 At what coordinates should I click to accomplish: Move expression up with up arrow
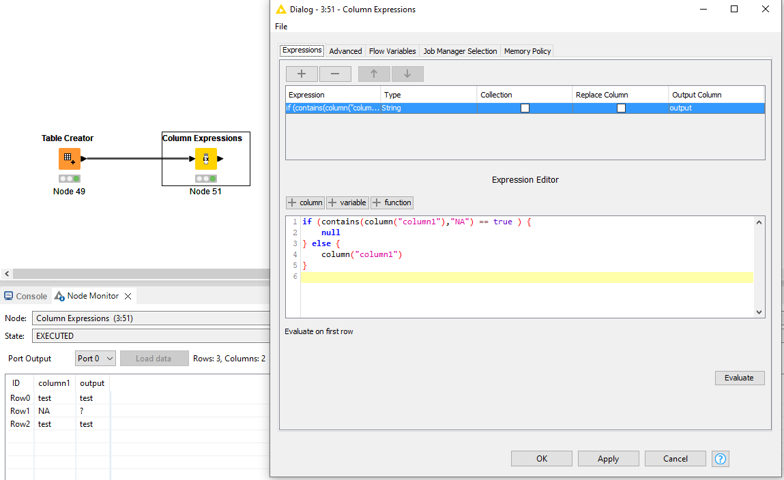pyautogui.click(x=374, y=74)
